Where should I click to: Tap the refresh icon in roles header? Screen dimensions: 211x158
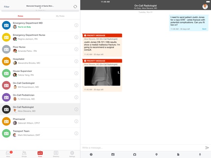[x=75, y=6]
